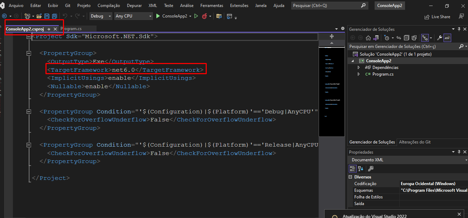The width and height of the screenshot is (468, 218).
Task: Toggle Preview Selected Items button
Action: [447, 38]
